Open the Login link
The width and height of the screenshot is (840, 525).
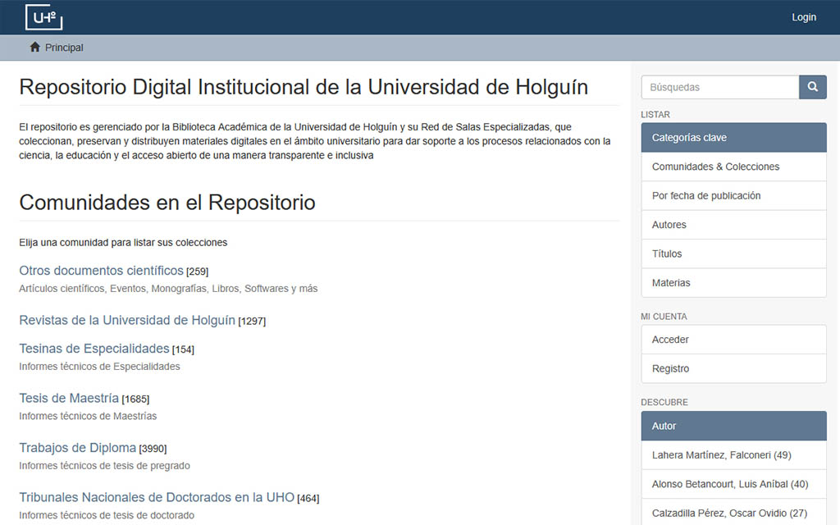(x=803, y=17)
